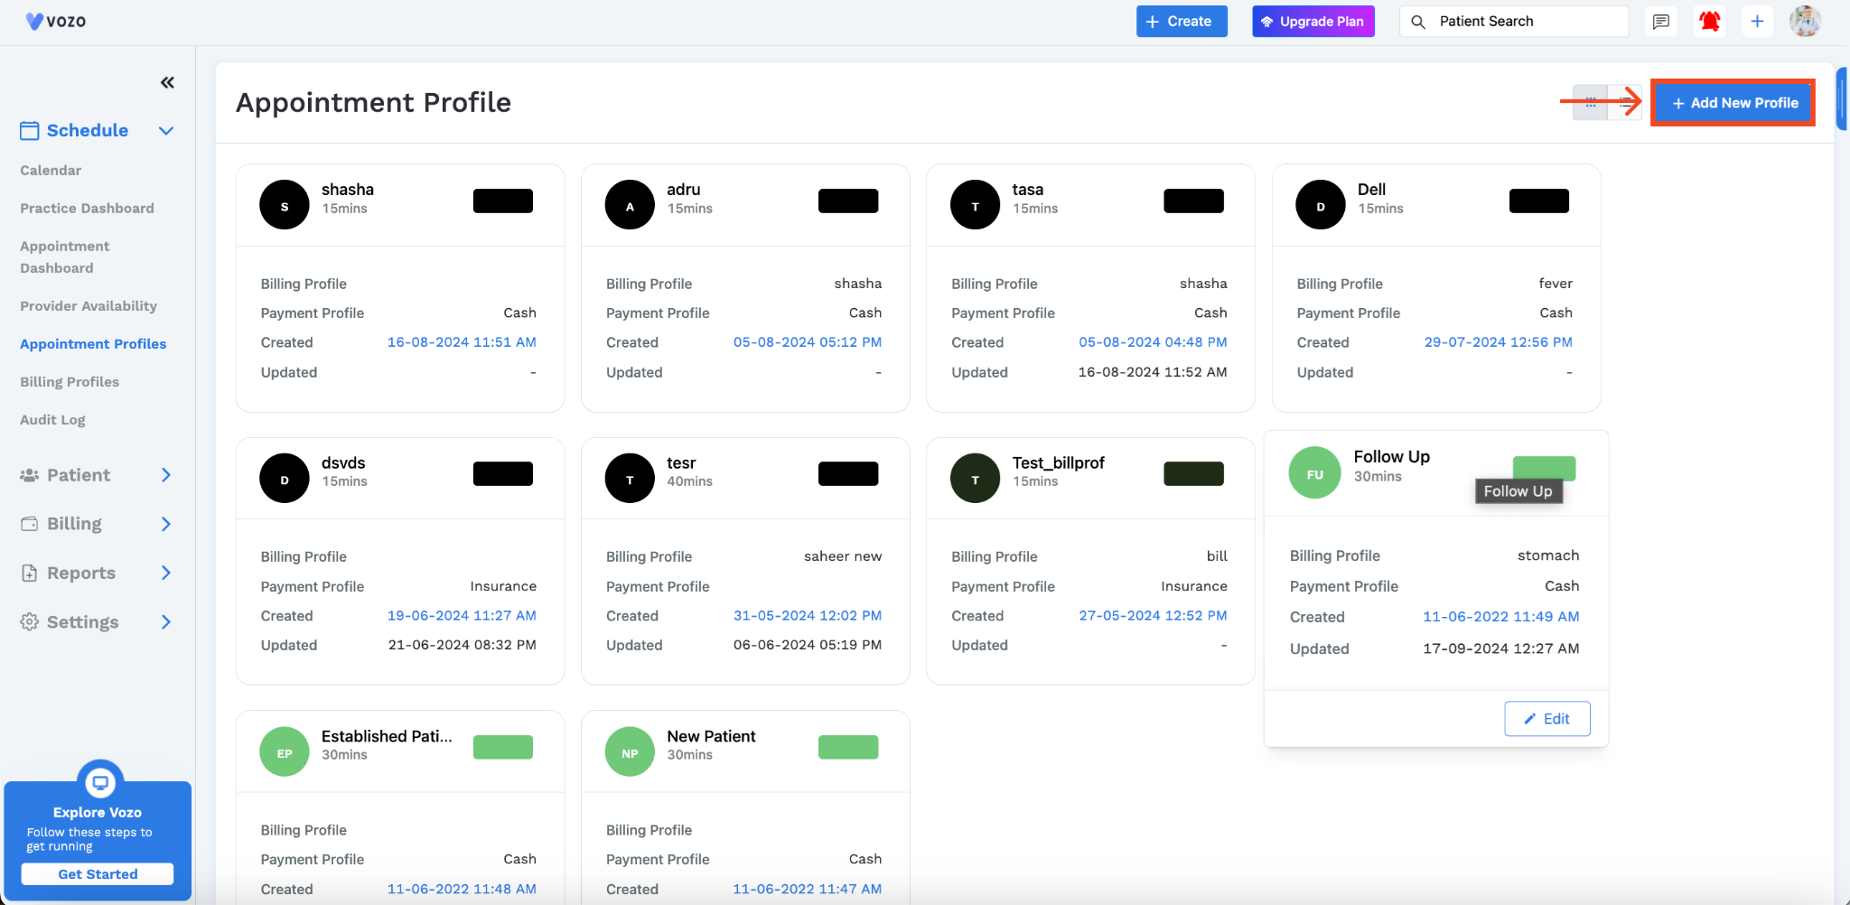
Task: Click created date 05-08-2024 05:12 PM
Action: pos(808,342)
